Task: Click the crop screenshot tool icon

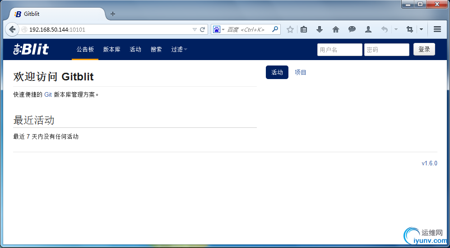Action: (x=410, y=29)
